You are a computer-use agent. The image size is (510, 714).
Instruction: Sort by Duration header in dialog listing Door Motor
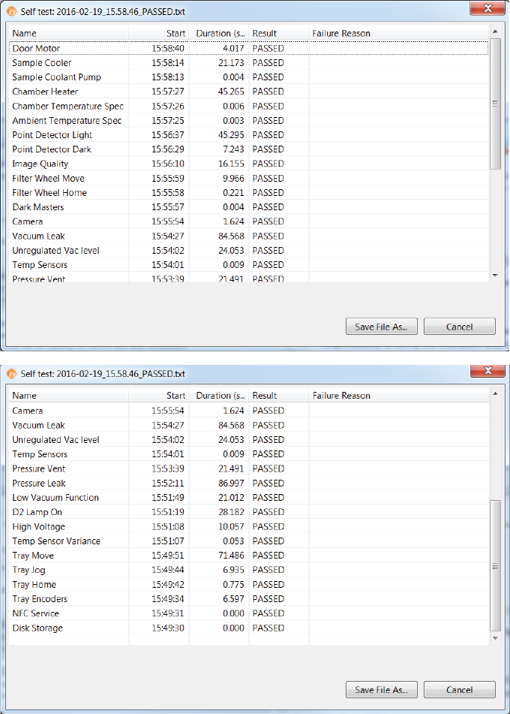click(219, 33)
